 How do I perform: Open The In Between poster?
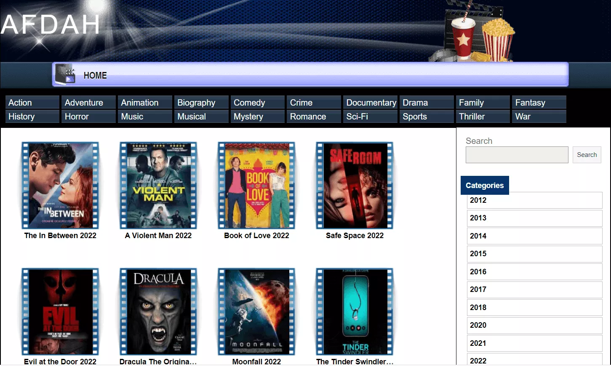(x=60, y=186)
